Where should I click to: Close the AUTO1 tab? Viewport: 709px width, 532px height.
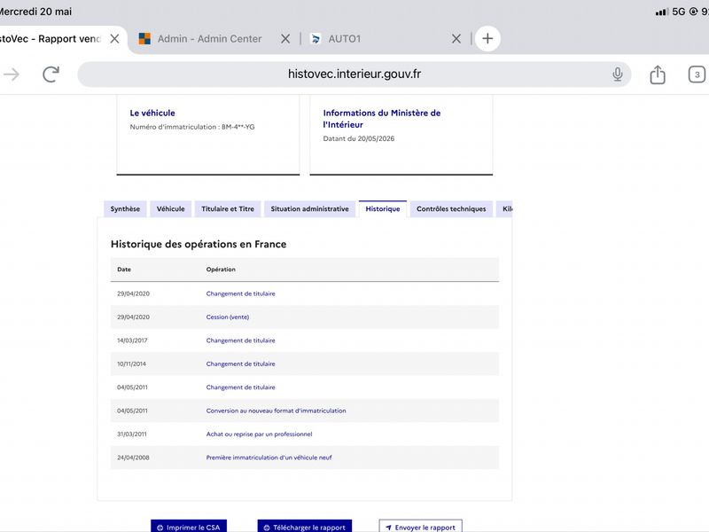coord(456,39)
